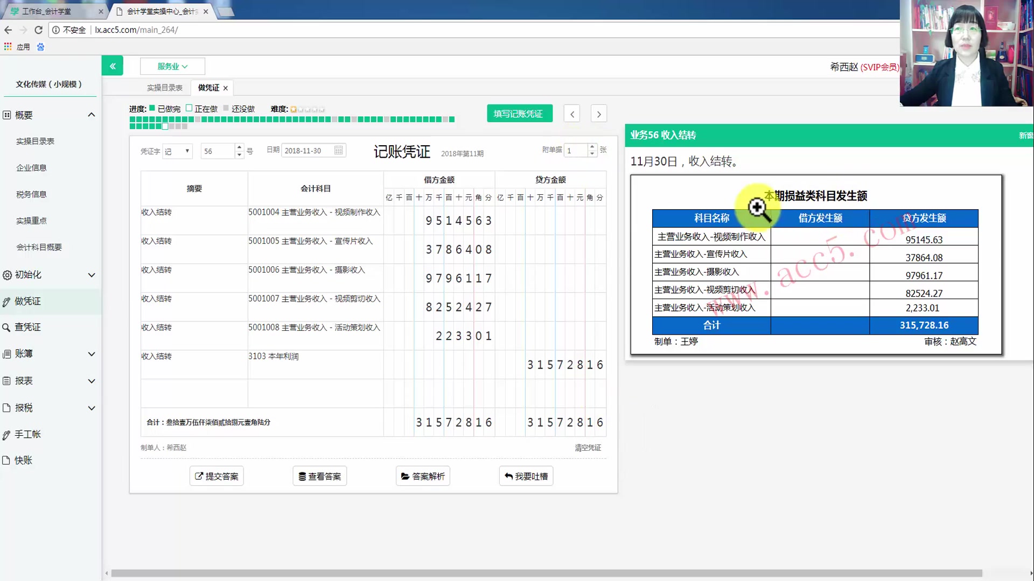Open 查凭证 in sidebar
Viewport: 1034px width, 581px height.
pos(27,327)
